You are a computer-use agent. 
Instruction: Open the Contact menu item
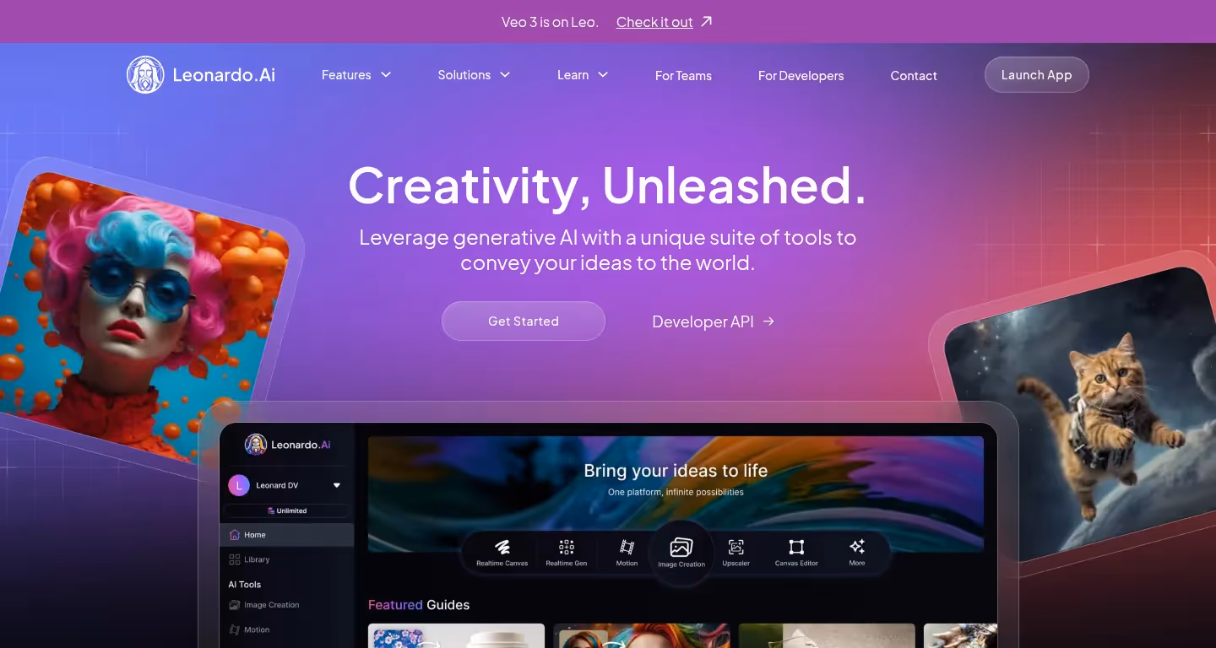click(x=914, y=76)
